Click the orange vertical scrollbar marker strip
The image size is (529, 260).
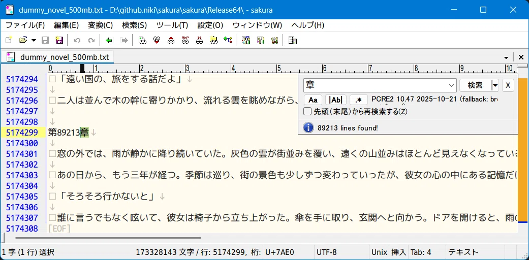click(x=522, y=150)
